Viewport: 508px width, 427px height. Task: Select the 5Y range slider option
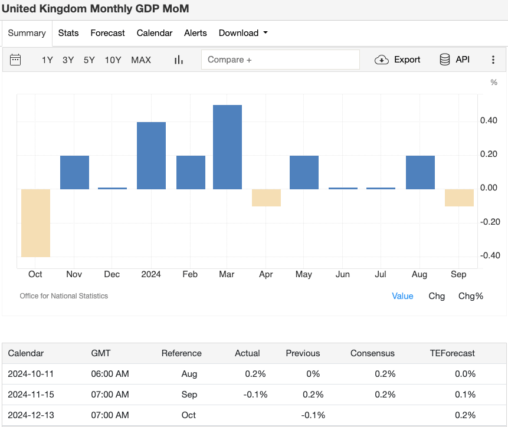[x=89, y=60]
